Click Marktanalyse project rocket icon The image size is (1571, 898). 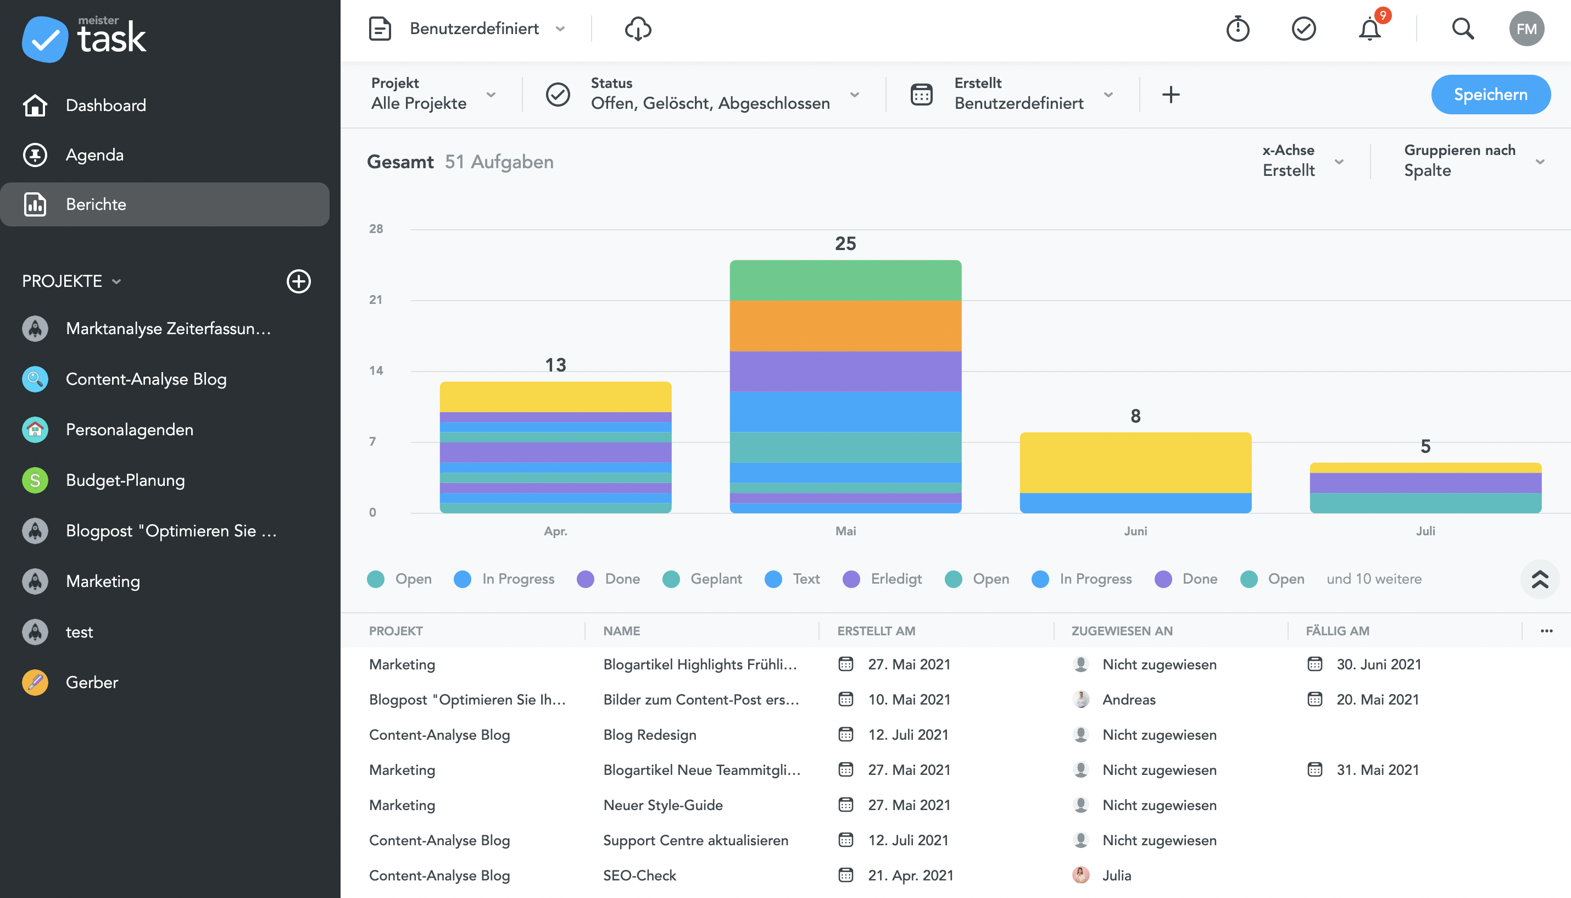tap(35, 328)
